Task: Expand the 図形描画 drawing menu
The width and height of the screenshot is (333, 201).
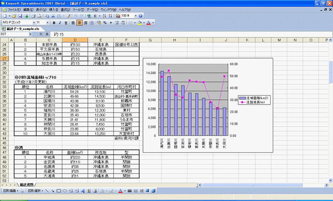Action: 11,191
